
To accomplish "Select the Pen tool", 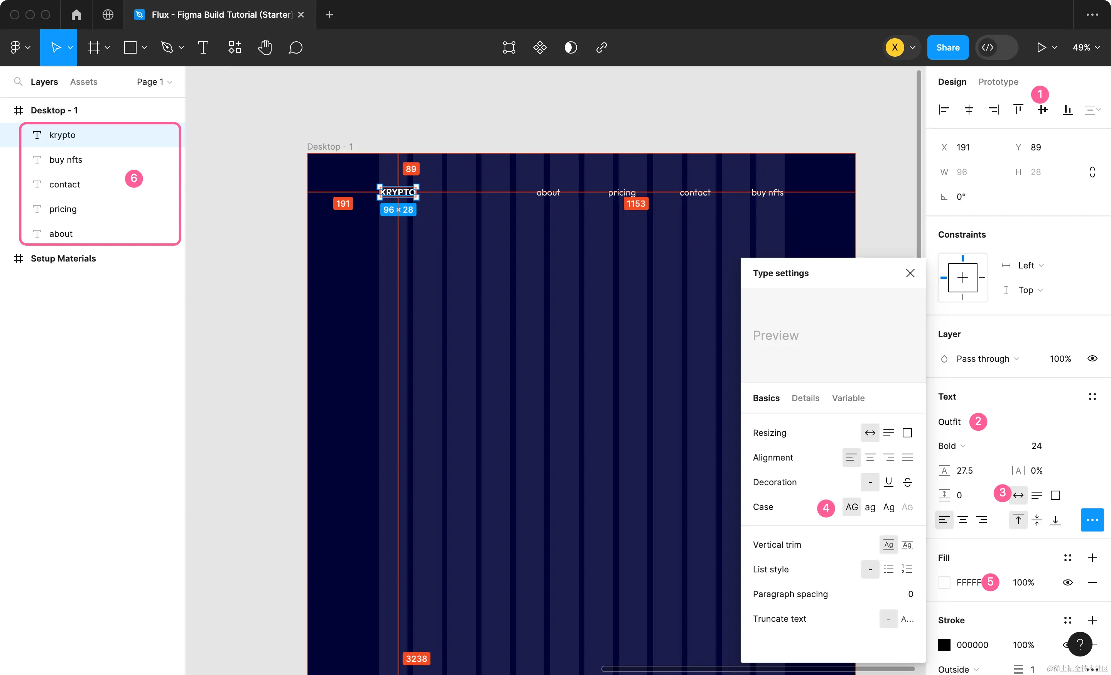I will tap(167, 47).
